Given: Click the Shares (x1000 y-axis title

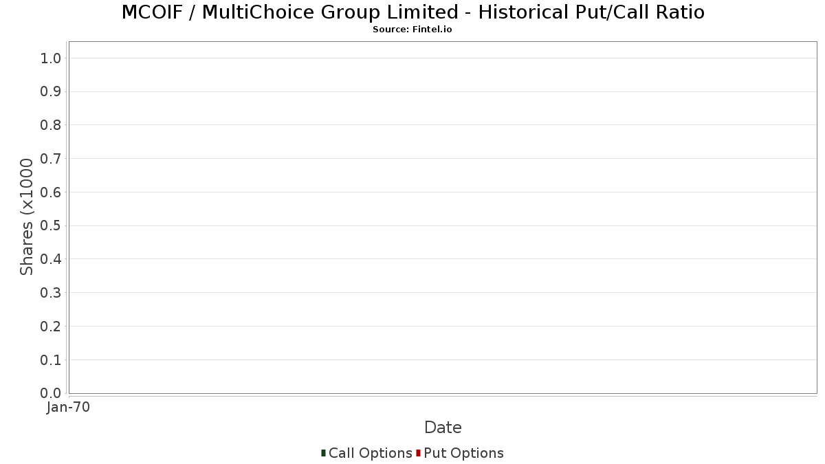Looking at the screenshot, I should pos(27,217).
